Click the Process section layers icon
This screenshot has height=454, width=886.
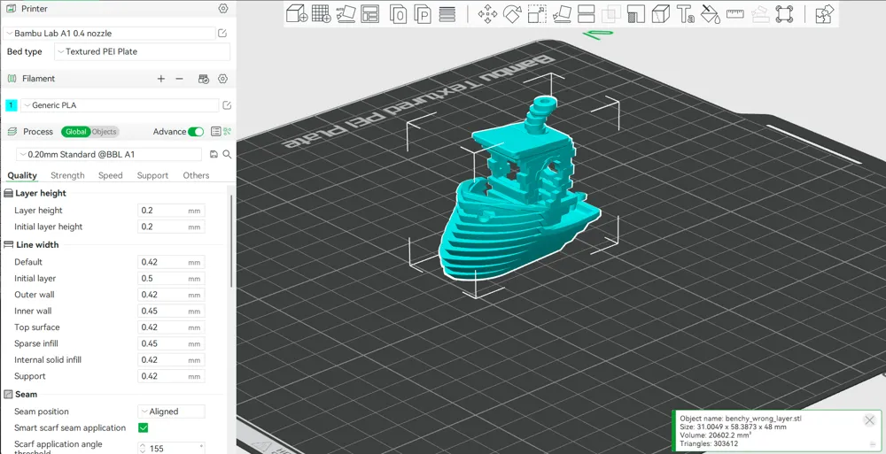pyautogui.click(x=12, y=132)
